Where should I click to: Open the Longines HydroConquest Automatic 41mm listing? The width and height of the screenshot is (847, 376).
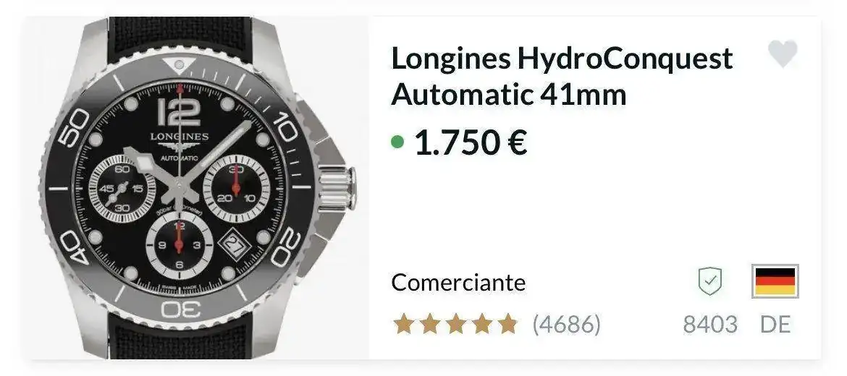(562, 76)
